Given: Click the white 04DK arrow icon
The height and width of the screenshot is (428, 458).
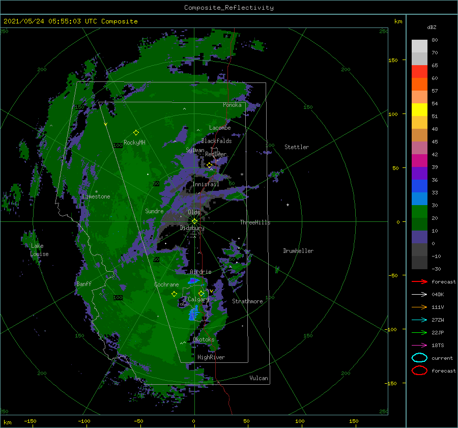Looking at the screenshot, I should tap(419, 294).
